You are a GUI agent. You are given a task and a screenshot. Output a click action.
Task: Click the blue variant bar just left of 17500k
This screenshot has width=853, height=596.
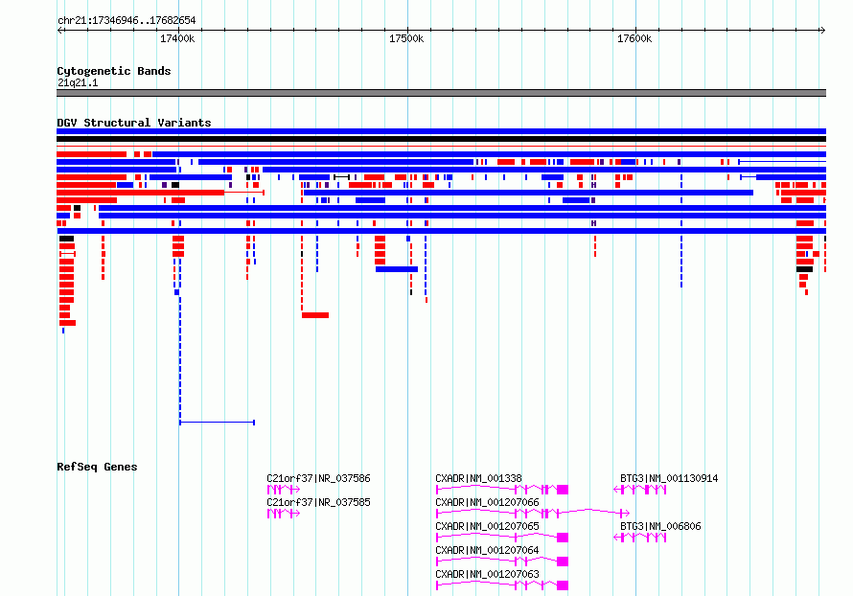coord(397,269)
